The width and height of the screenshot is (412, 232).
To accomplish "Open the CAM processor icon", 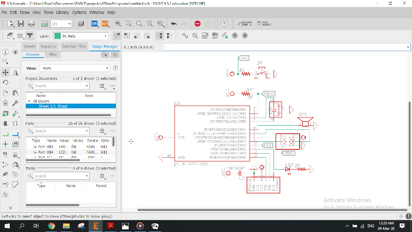I will coord(81,24).
